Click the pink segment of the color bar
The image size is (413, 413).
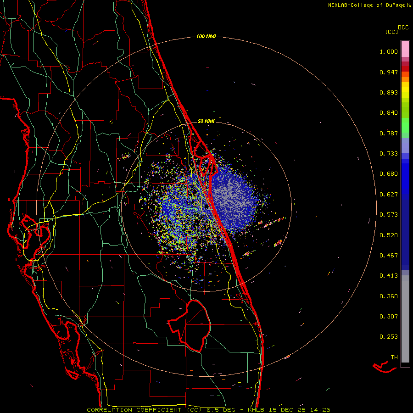tap(405, 49)
